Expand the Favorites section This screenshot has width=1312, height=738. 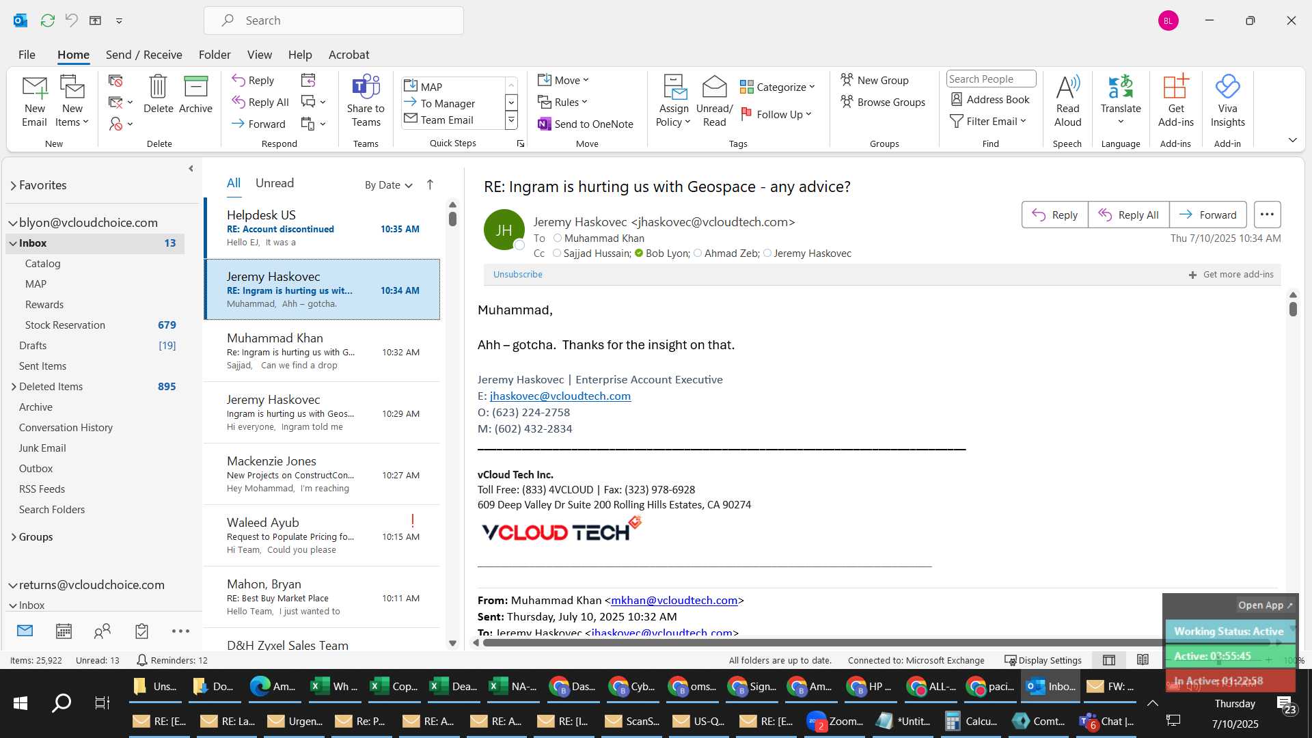click(13, 185)
